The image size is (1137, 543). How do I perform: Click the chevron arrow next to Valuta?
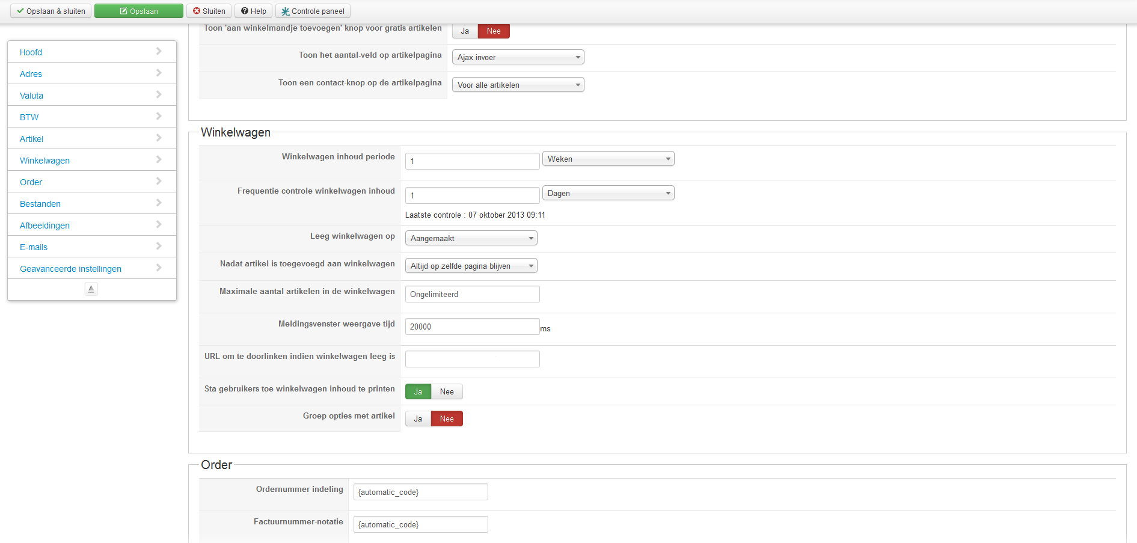pos(159,94)
